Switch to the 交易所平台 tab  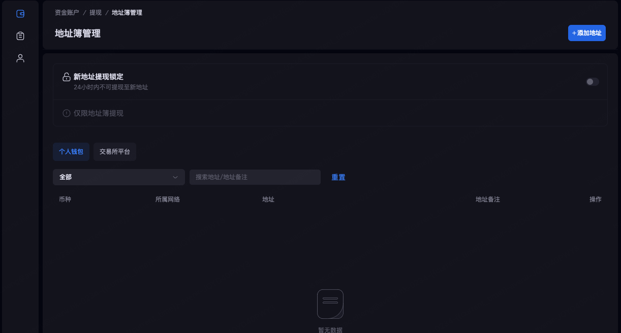pyautogui.click(x=115, y=152)
